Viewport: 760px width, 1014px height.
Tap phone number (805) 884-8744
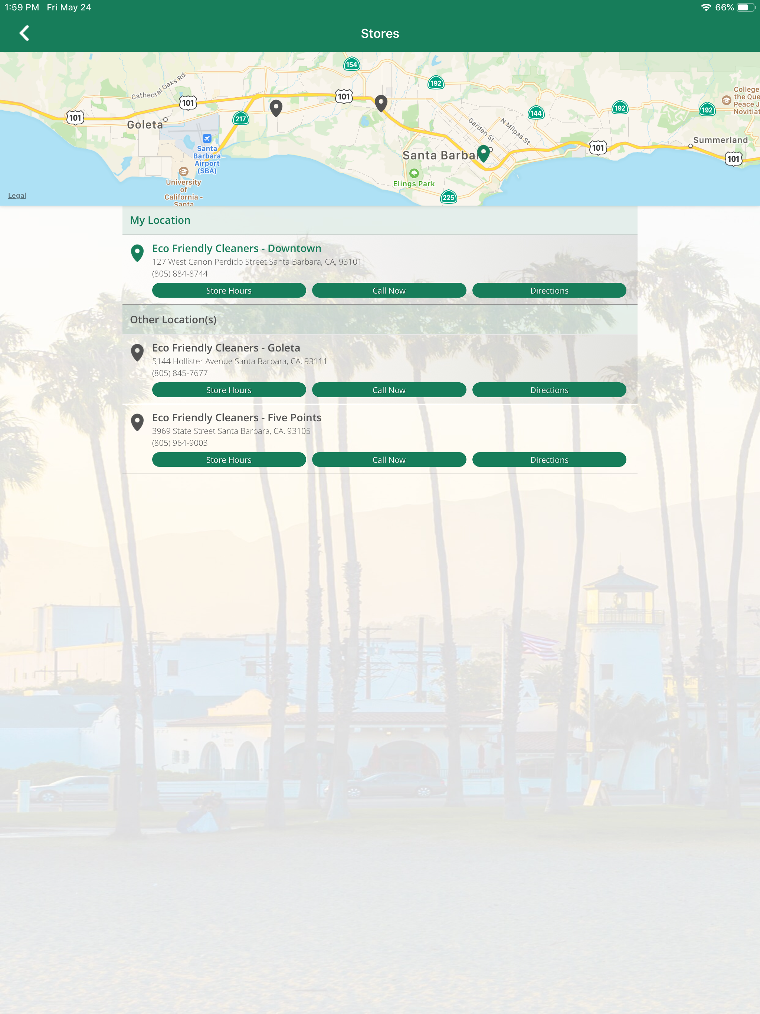coord(180,274)
